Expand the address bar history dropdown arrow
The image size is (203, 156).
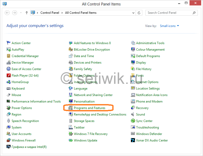click(x=133, y=13)
